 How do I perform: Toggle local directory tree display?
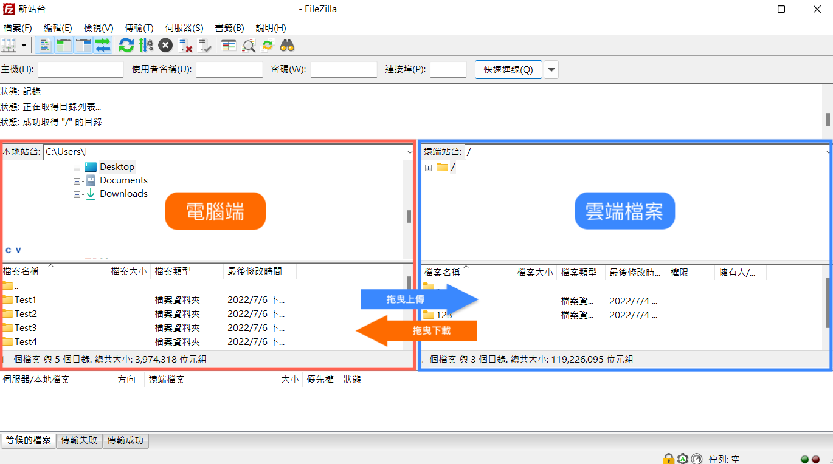click(64, 45)
